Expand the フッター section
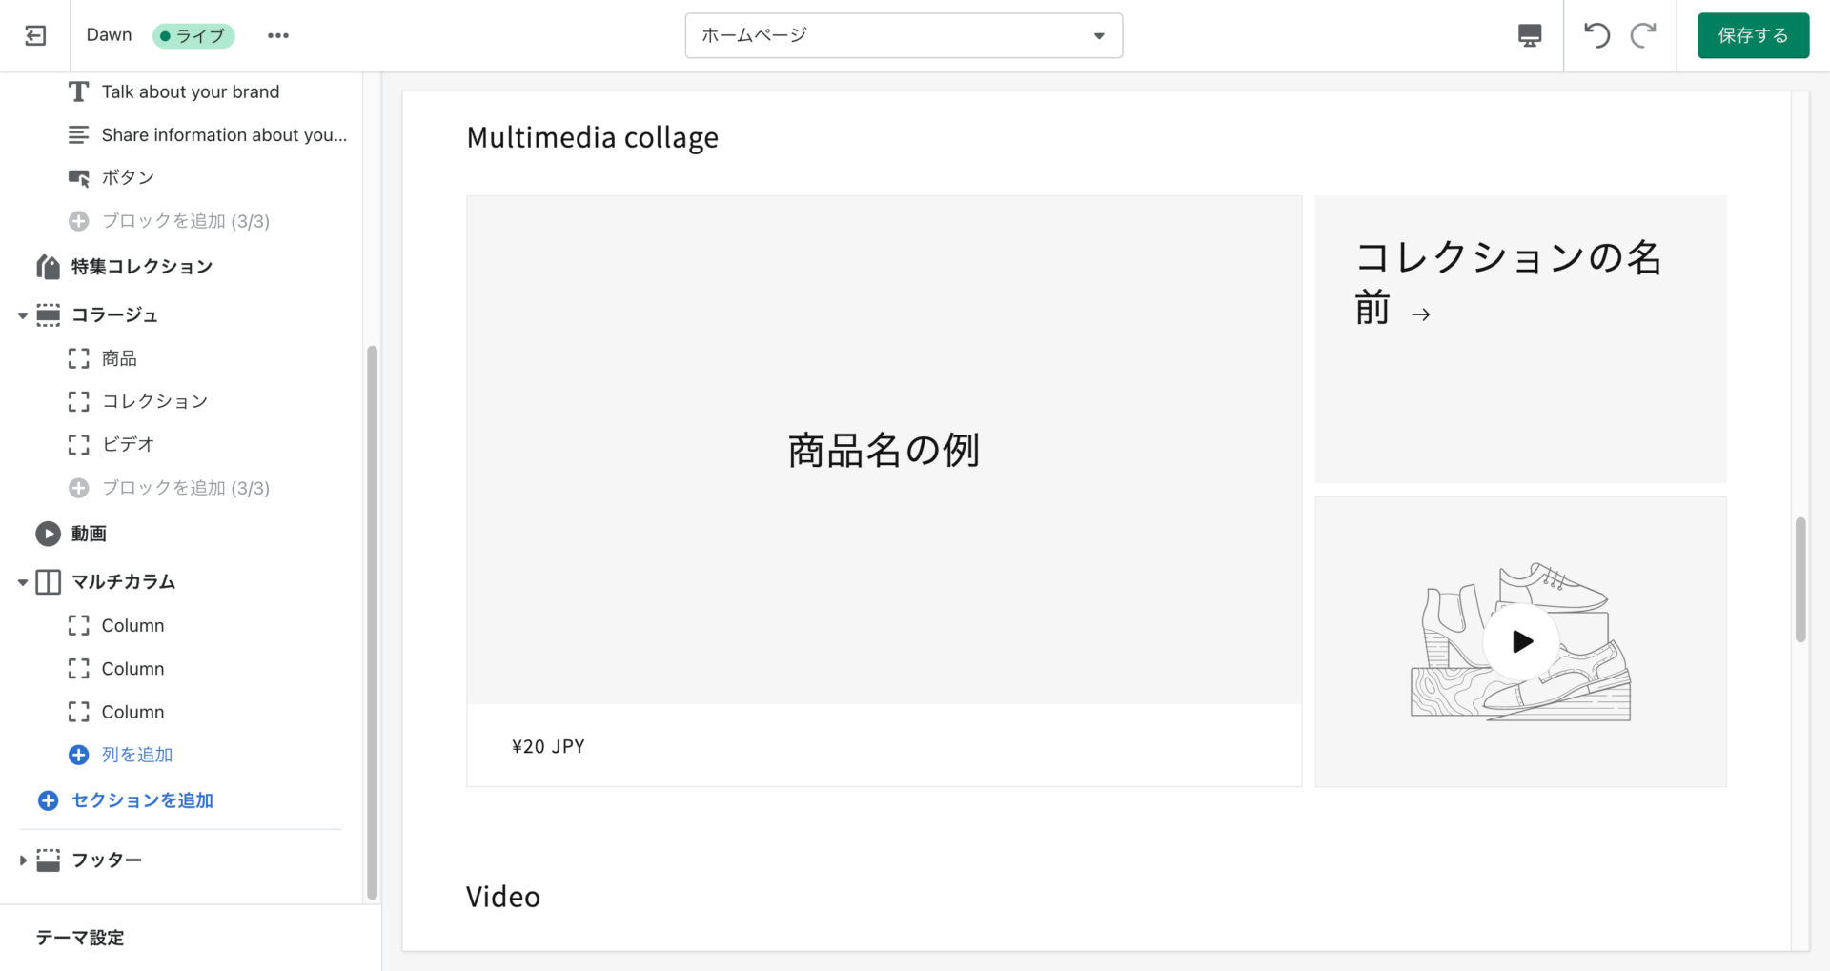Viewport: 1830px width, 971px height. (23, 860)
